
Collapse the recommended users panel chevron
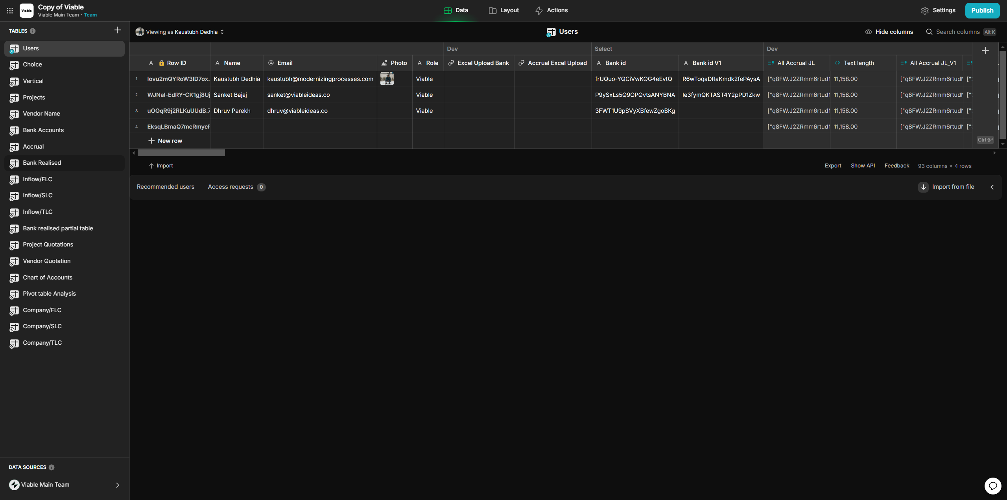coord(992,187)
